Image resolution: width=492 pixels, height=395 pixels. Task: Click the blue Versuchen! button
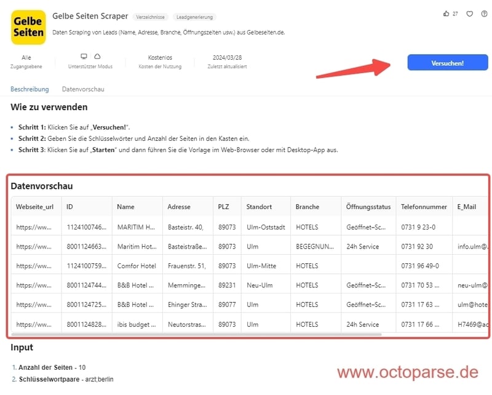click(448, 63)
